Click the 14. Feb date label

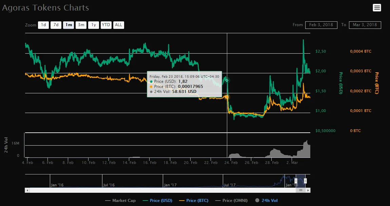coord(129,163)
